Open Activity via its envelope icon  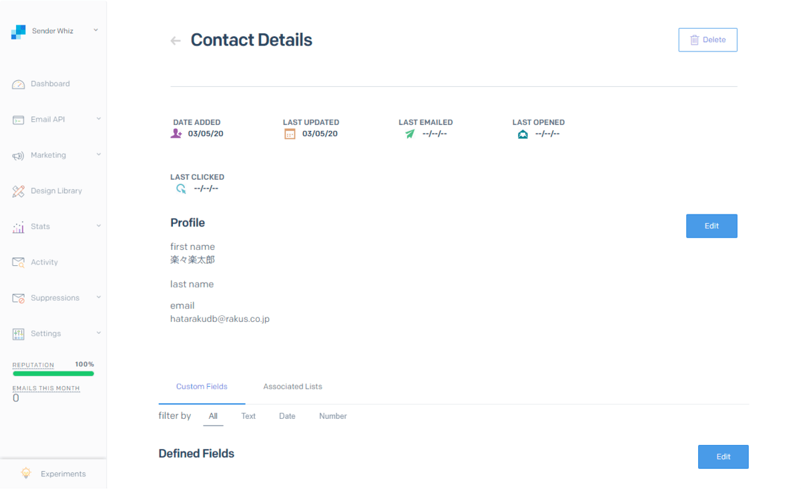(19, 263)
